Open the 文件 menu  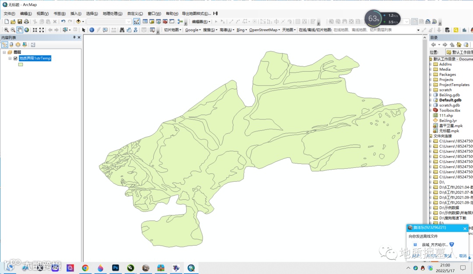pos(9,14)
